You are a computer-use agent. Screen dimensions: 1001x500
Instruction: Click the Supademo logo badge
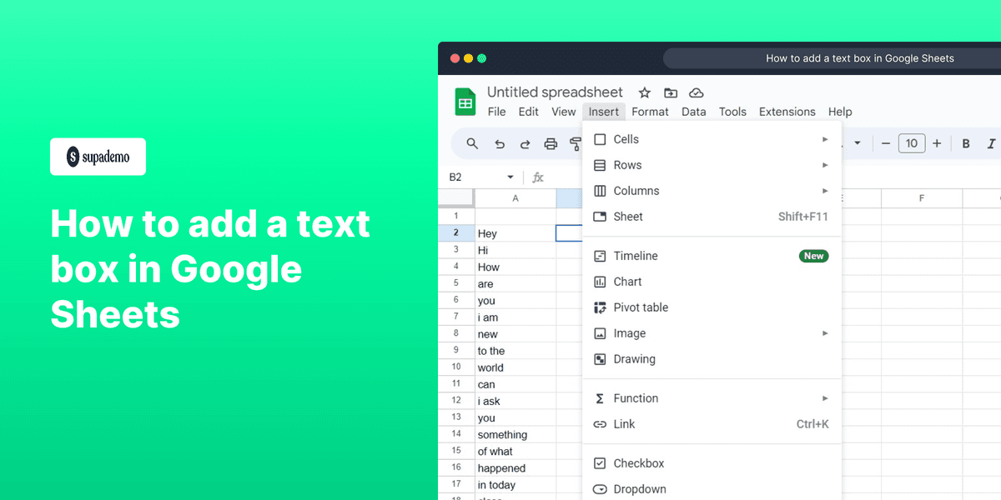point(98,157)
